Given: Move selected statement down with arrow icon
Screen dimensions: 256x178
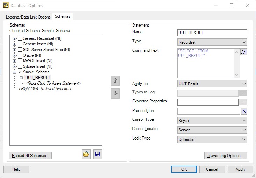Looking at the screenshot, I should [115, 93].
